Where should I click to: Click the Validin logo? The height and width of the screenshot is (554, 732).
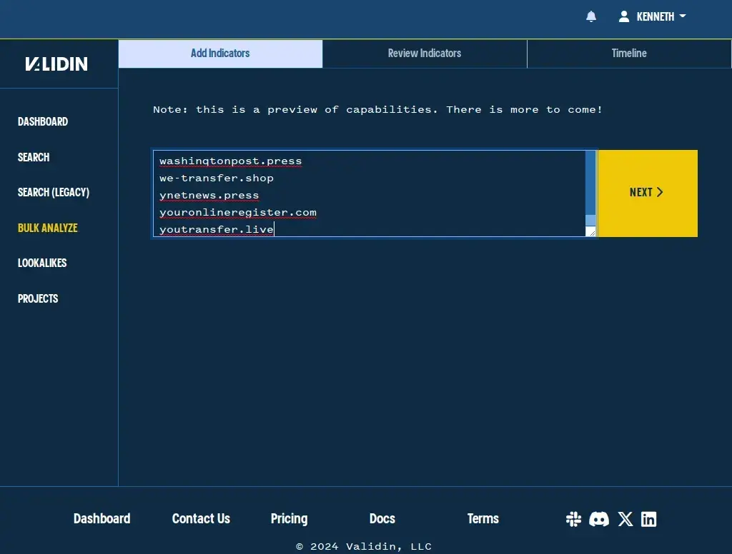pos(56,64)
